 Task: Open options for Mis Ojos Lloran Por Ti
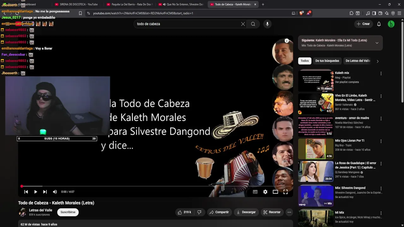coord(381,141)
